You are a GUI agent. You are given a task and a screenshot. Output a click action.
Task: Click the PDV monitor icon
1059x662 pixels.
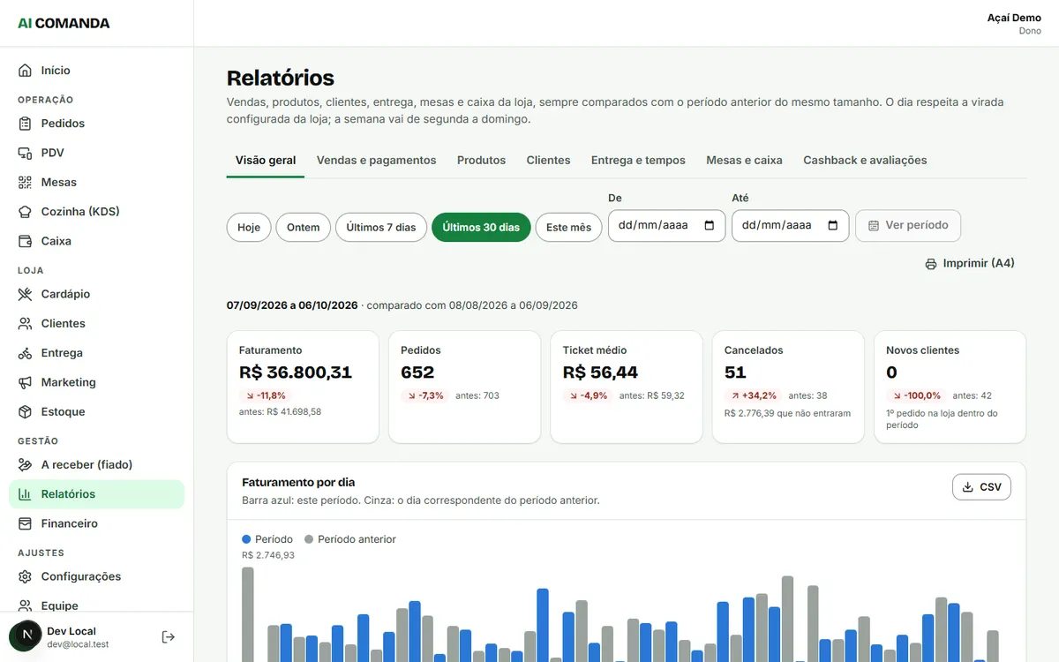tap(25, 153)
